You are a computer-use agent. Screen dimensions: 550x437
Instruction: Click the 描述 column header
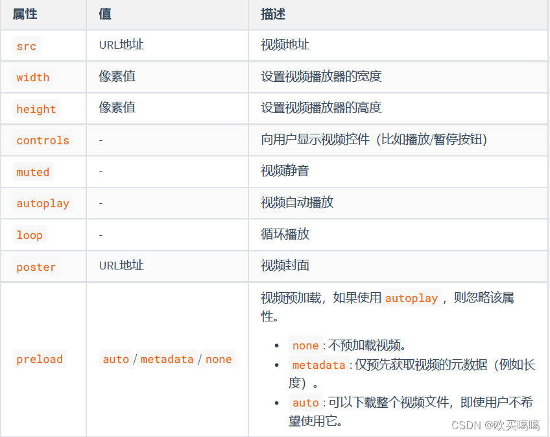click(x=273, y=14)
